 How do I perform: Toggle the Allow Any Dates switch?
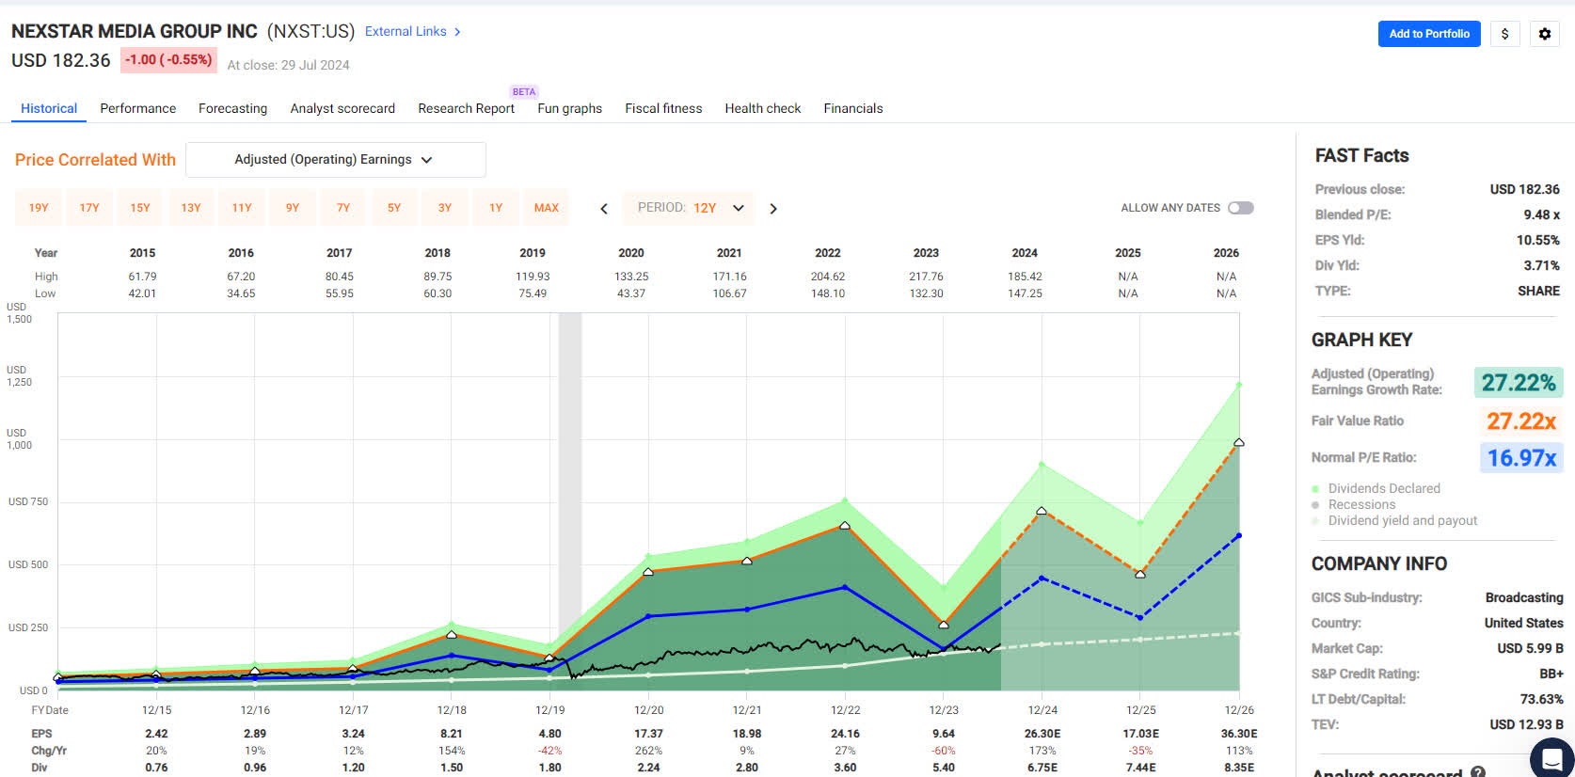coord(1241,208)
